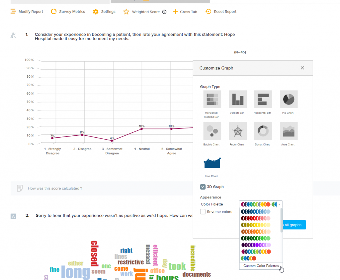Click the Settings gear option
Viewport: 340px width, 280px height.
104,12
